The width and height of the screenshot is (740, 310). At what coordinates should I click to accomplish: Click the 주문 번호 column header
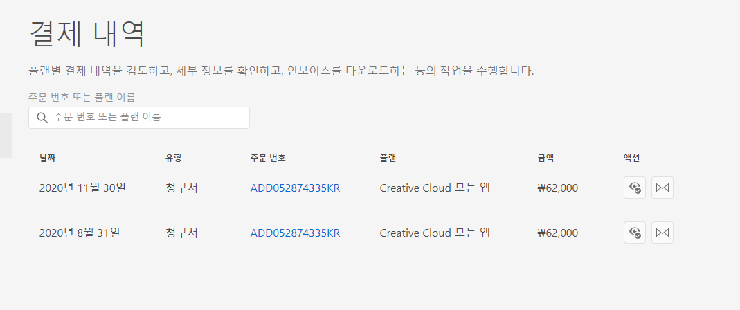click(x=268, y=158)
